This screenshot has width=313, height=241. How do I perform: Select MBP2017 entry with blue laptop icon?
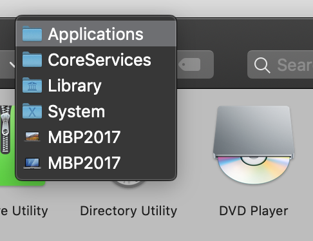click(x=96, y=163)
